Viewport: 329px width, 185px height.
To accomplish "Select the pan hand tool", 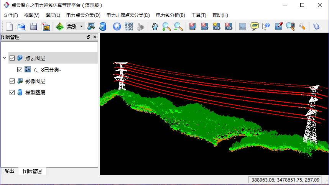I will pos(155,26).
